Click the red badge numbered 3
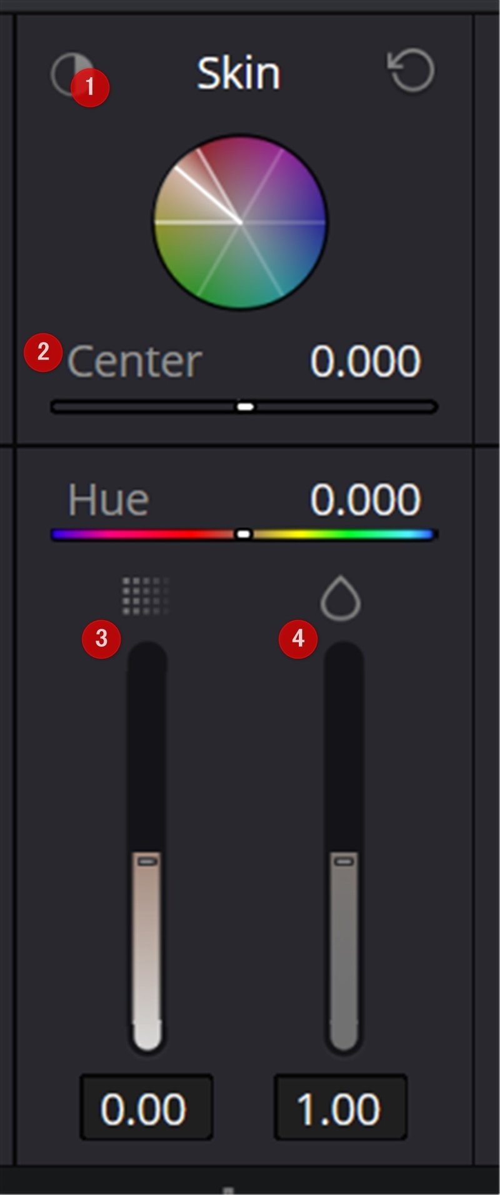The height and width of the screenshot is (1195, 500). pyautogui.click(x=101, y=638)
